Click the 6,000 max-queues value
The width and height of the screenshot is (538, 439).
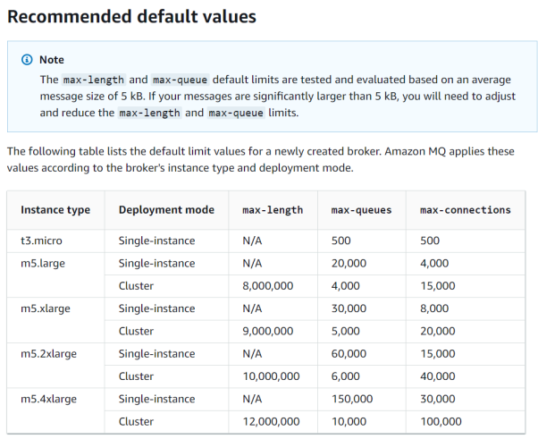pos(346,376)
